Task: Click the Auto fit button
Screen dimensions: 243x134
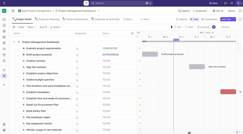Action: pyautogui.click(x=43, y=27)
